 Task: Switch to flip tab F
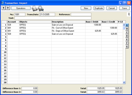coord(127,43)
